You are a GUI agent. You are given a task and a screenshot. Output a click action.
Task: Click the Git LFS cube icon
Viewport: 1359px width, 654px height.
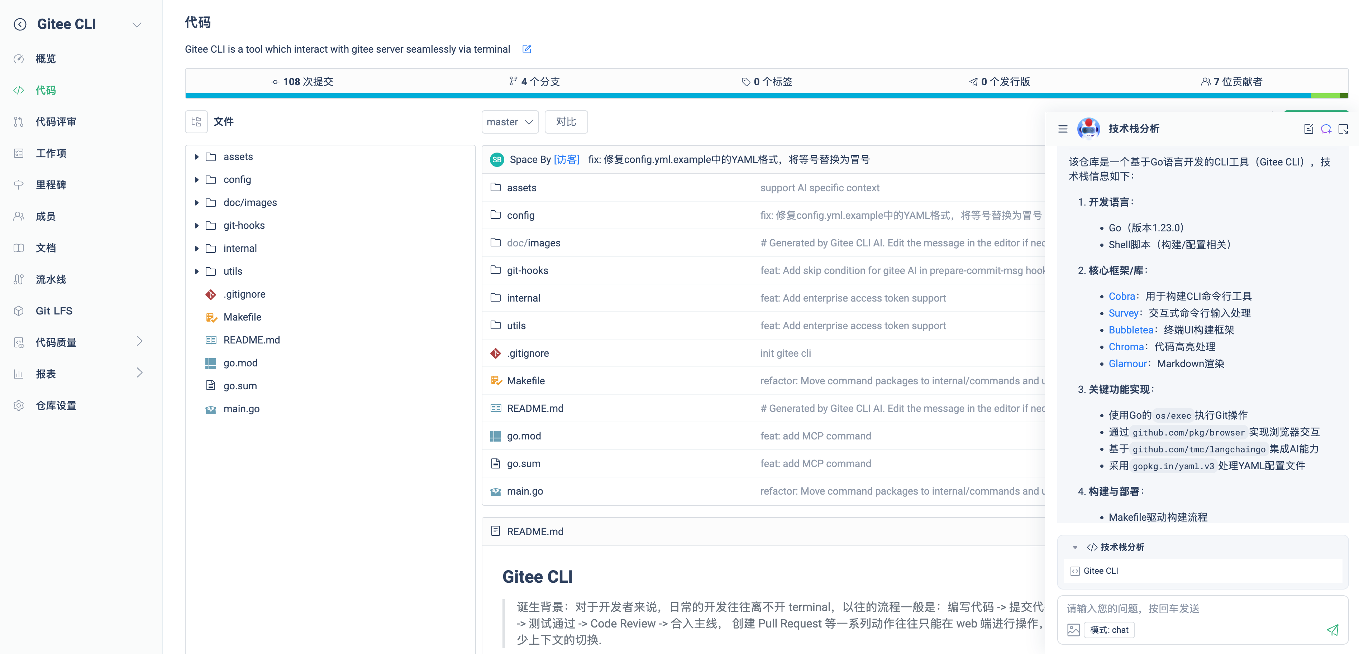19,311
